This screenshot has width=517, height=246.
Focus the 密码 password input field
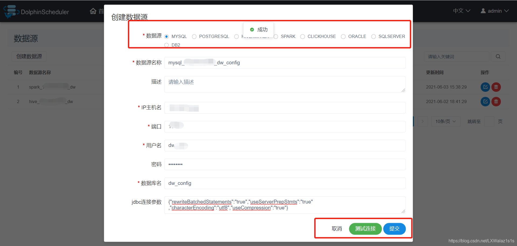click(285, 164)
